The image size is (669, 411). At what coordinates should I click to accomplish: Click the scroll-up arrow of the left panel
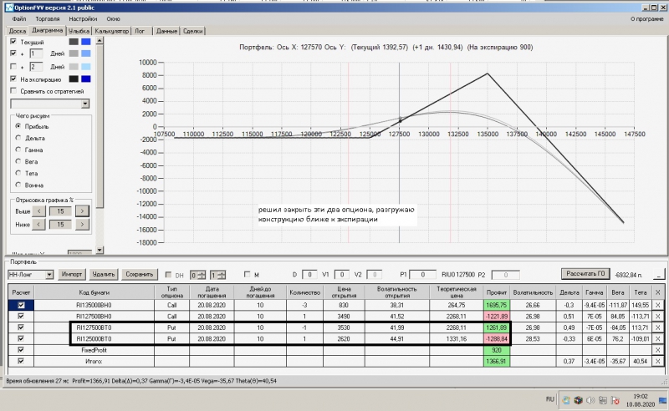click(100, 41)
